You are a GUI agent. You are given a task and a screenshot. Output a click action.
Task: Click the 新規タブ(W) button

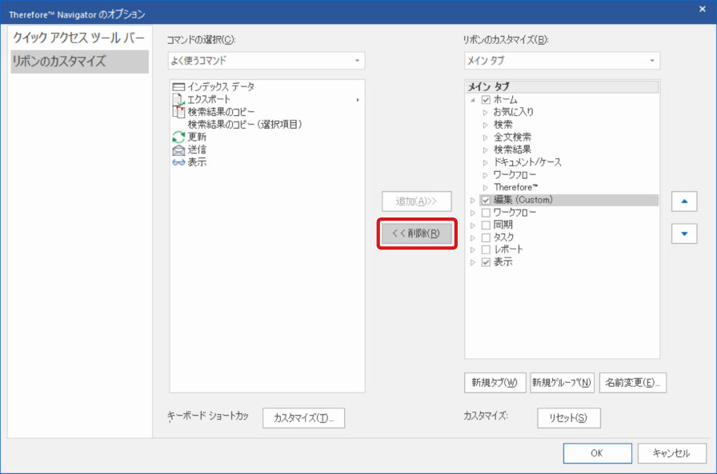pyautogui.click(x=494, y=382)
